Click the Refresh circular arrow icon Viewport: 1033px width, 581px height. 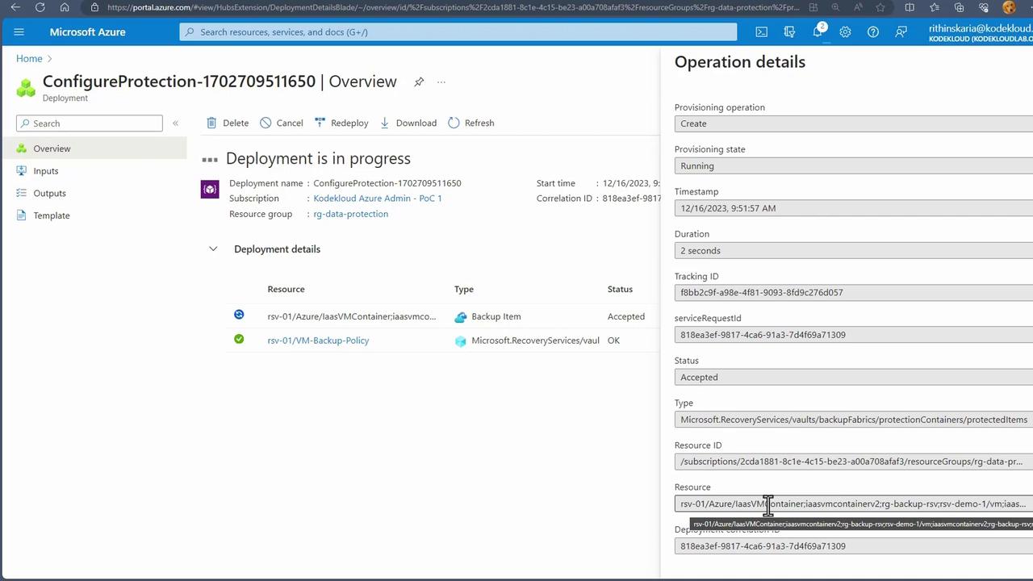pyautogui.click(x=454, y=123)
